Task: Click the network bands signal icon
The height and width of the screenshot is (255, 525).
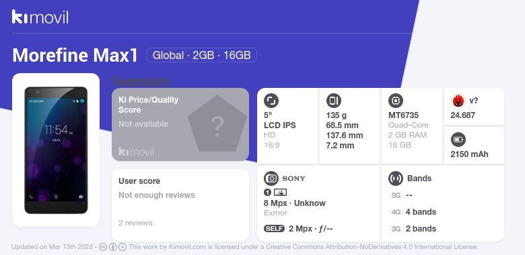Action: 396,178
